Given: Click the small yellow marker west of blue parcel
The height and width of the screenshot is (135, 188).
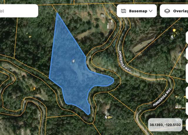Looking at the screenshot, I should [x=30, y=37].
